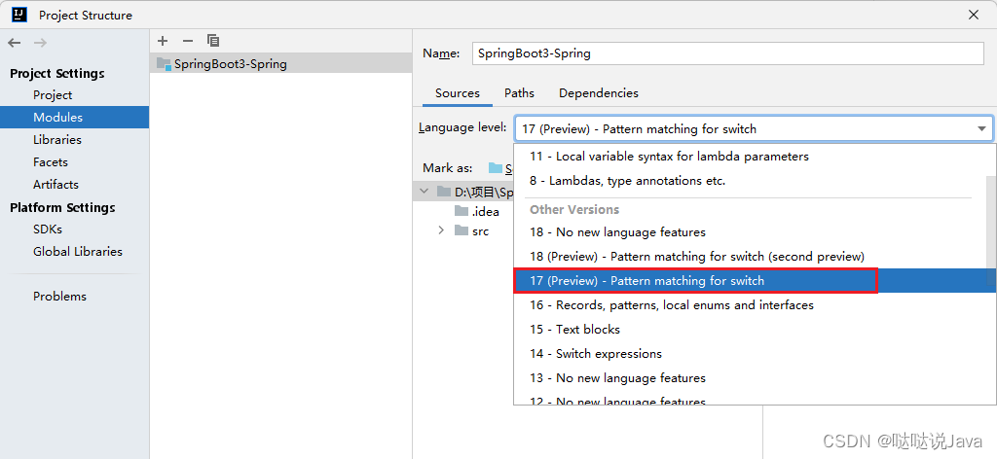Open SDKs under Platform Settings
This screenshot has height=459, width=997.
(48, 229)
